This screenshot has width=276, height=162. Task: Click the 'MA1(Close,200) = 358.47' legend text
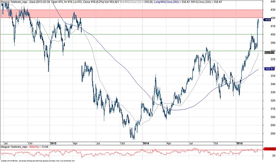(206, 2)
